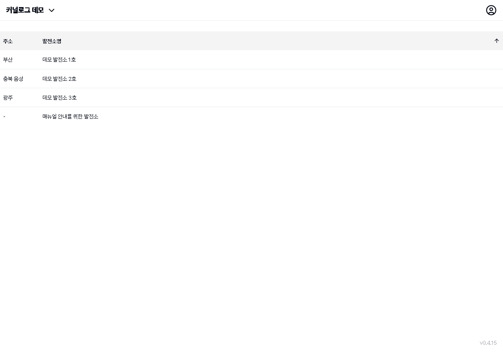Click the 부산 address cell
The height and width of the screenshot is (353, 503).
click(8, 60)
